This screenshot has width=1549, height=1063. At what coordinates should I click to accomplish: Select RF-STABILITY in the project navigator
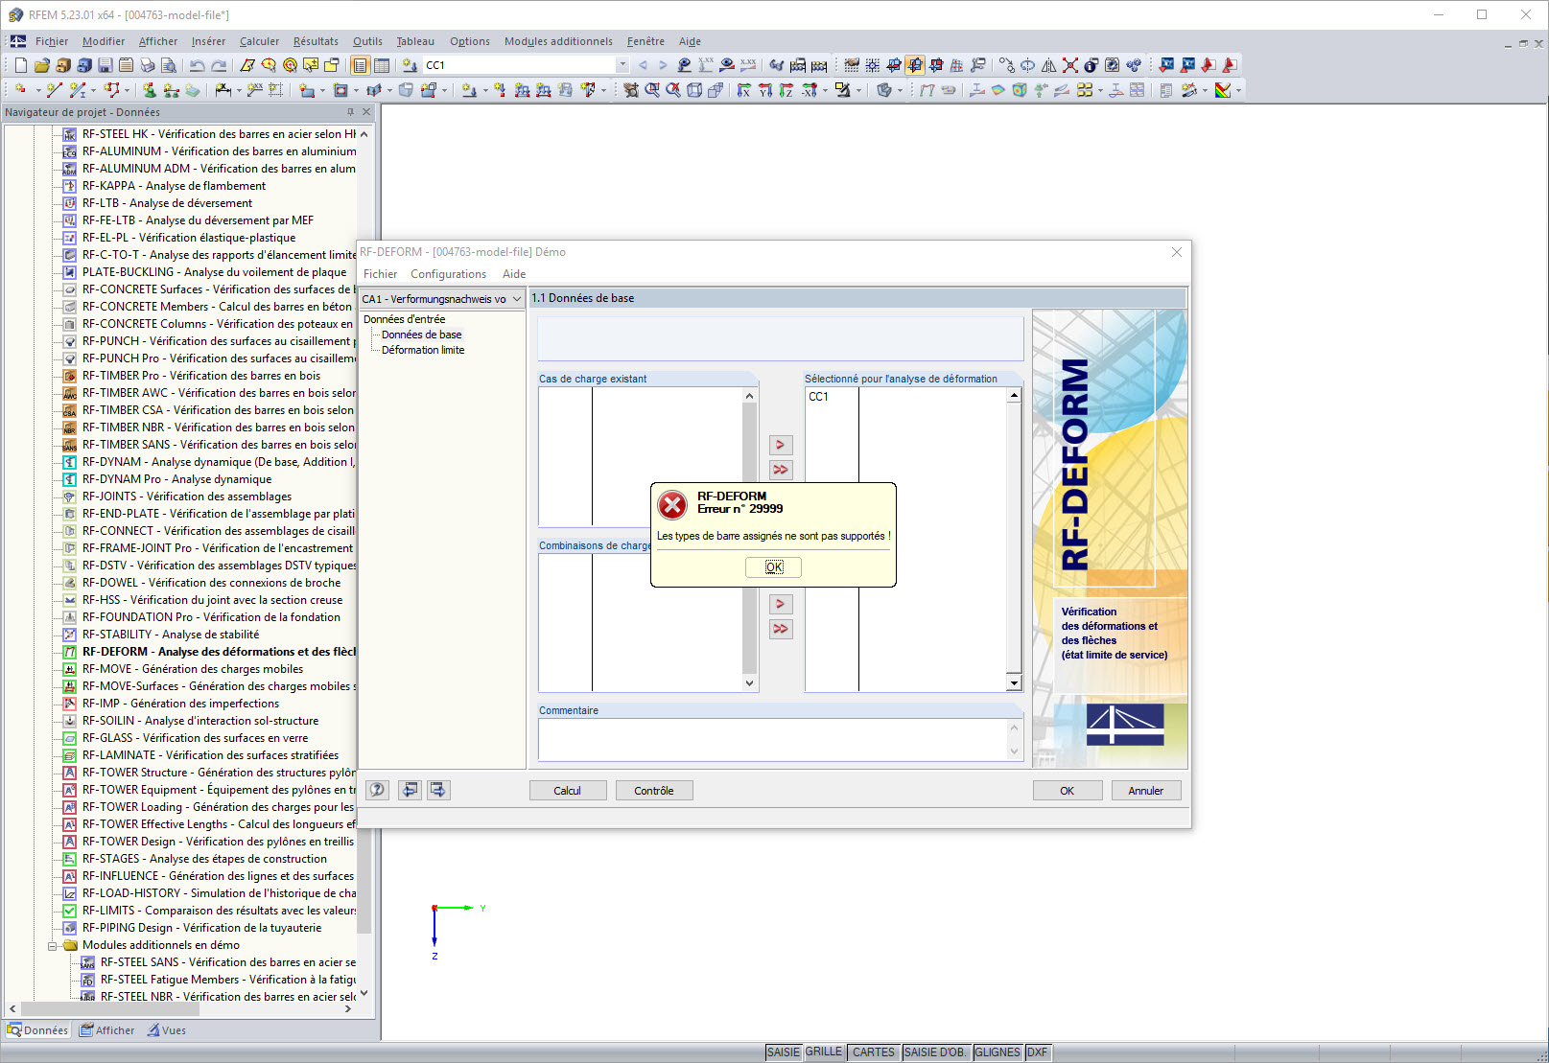point(171,635)
